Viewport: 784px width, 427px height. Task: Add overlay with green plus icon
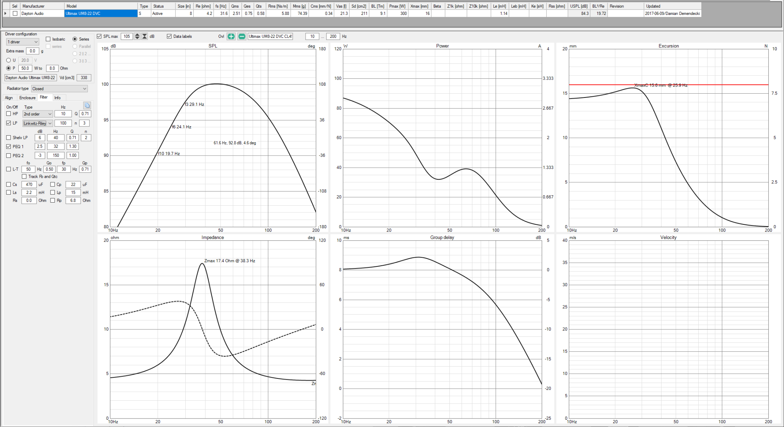point(231,36)
